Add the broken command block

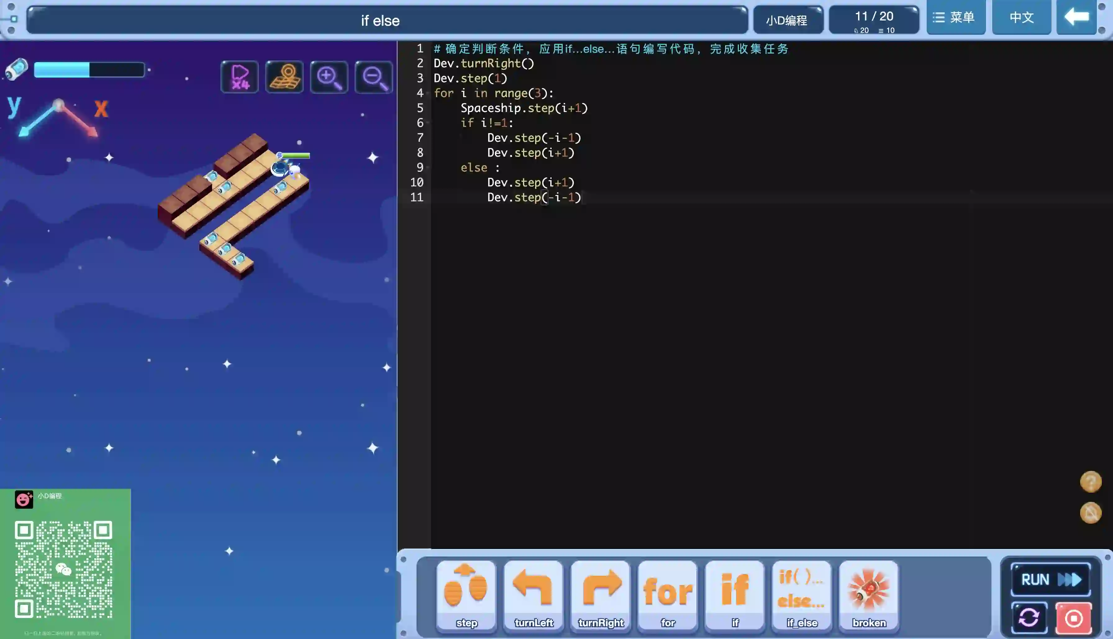(x=869, y=595)
